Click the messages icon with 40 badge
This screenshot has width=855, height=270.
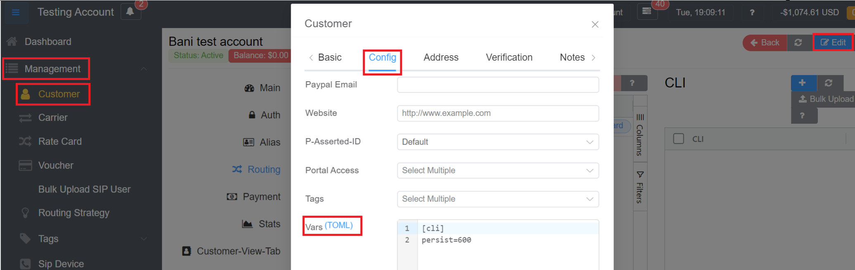pos(646,12)
